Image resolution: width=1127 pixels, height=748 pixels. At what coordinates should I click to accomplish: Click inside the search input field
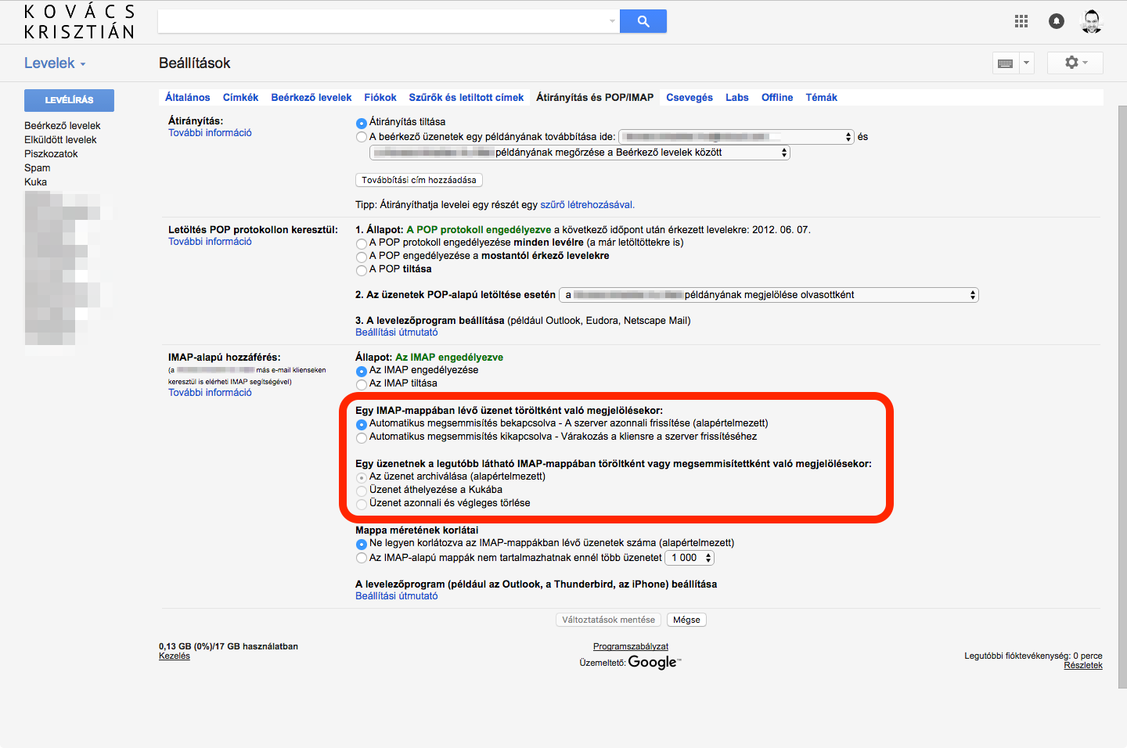(383, 21)
